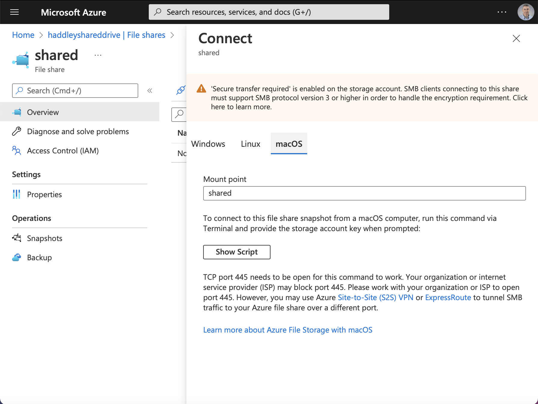The width and height of the screenshot is (538, 404).
Task: Open Diagnose and solve problems
Action: pyautogui.click(x=78, y=131)
